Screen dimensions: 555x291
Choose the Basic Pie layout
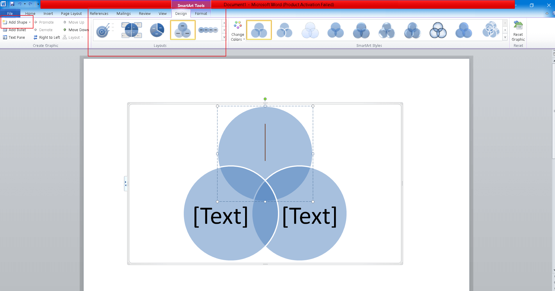coord(157,30)
